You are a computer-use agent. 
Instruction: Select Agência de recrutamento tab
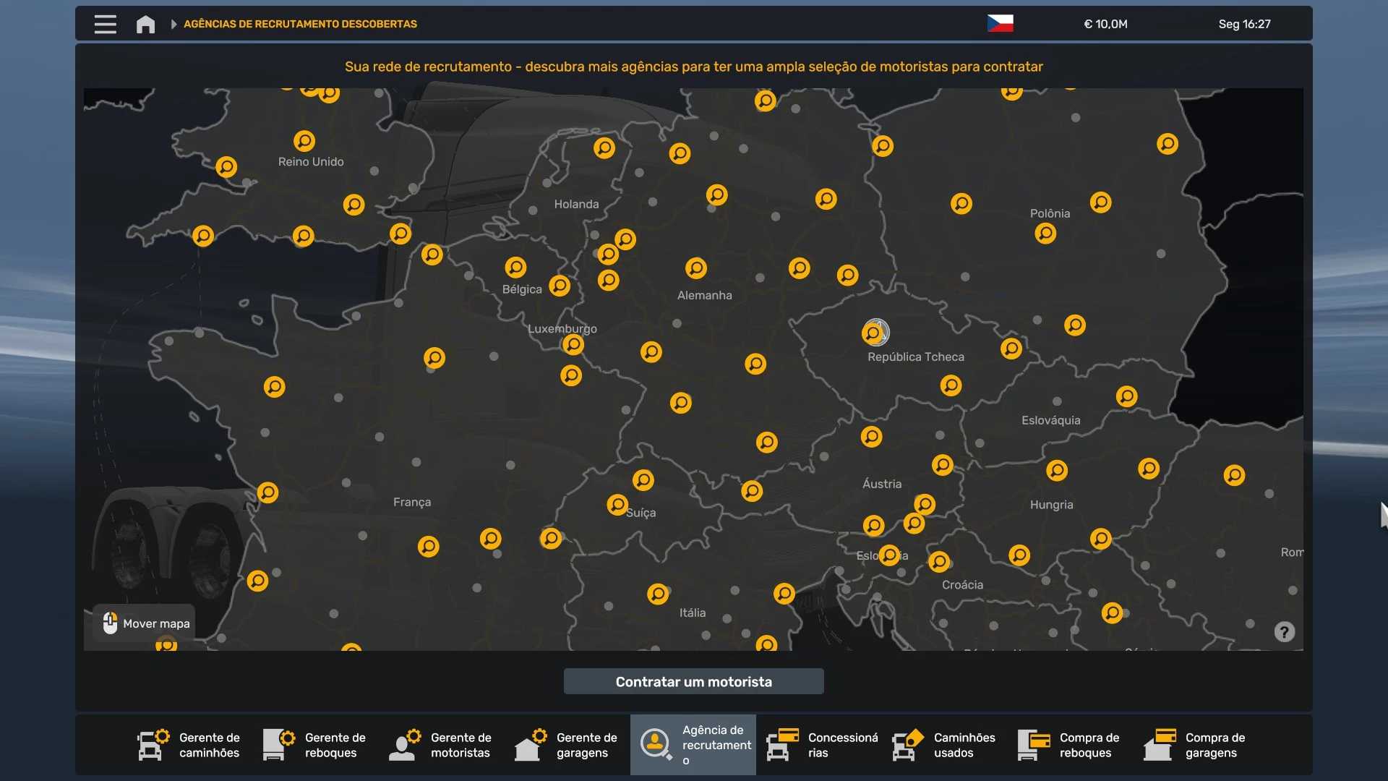pos(693,745)
